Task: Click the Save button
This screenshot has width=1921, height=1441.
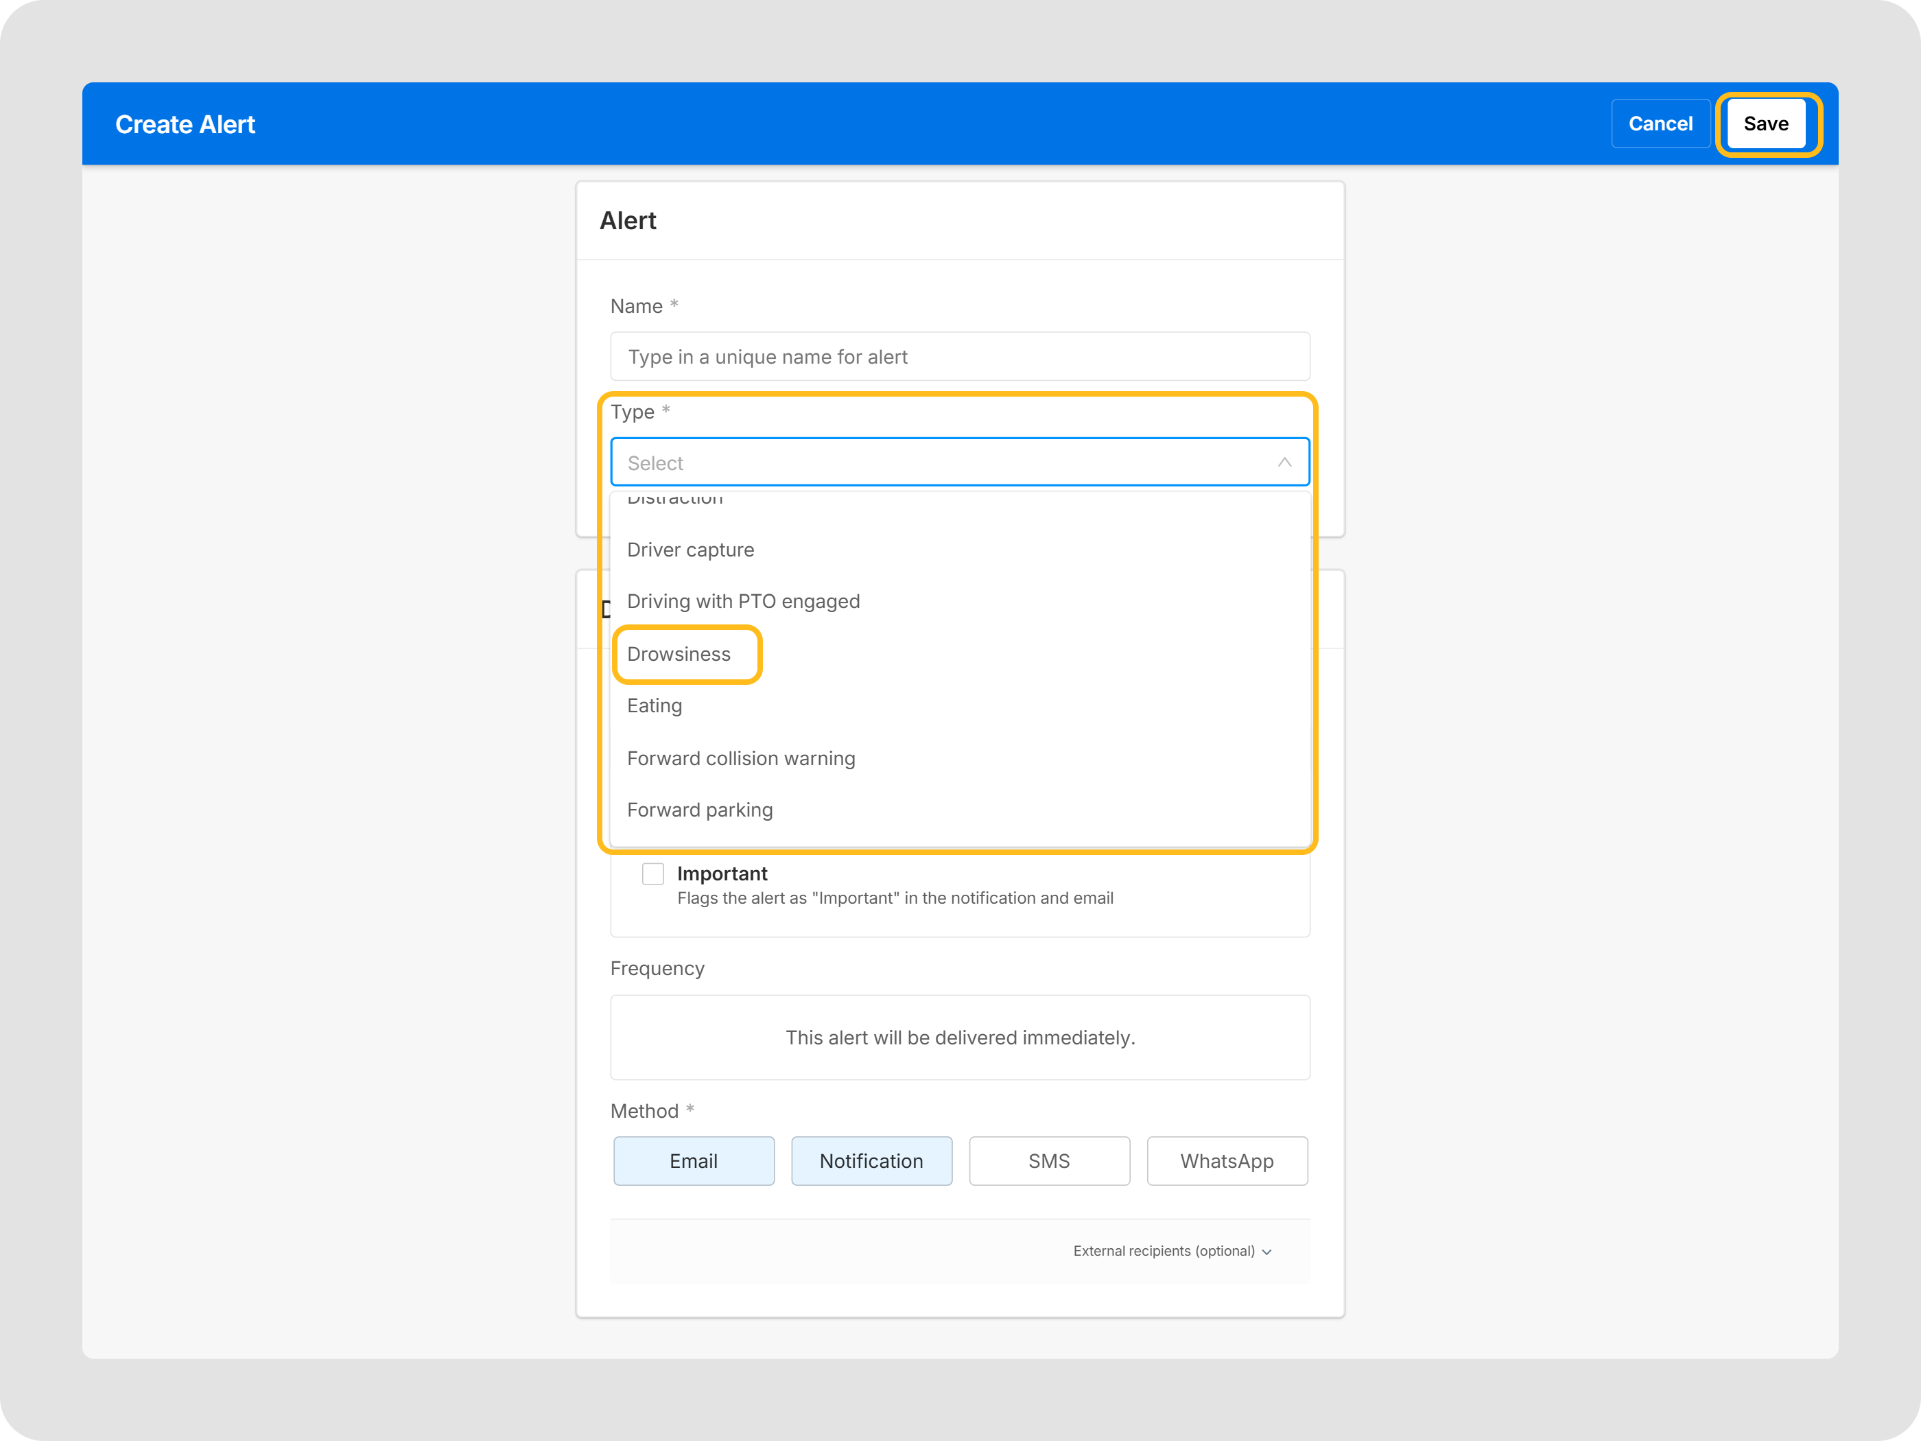Action: click(x=1765, y=124)
